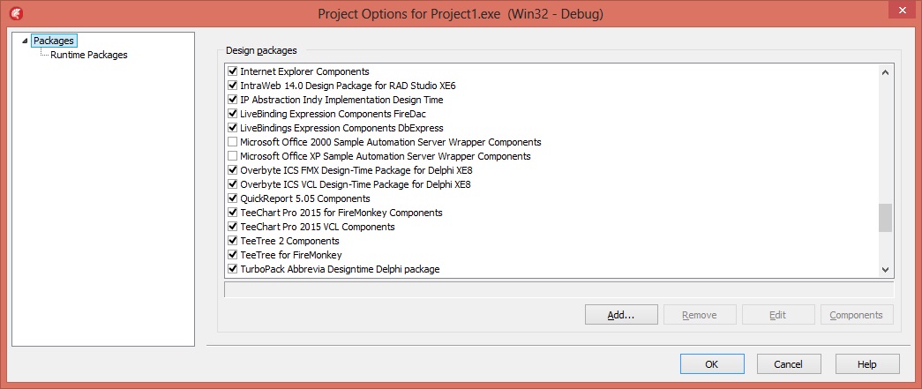Click the package path field below list
The image size is (922, 389).
click(x=559, y=289)
